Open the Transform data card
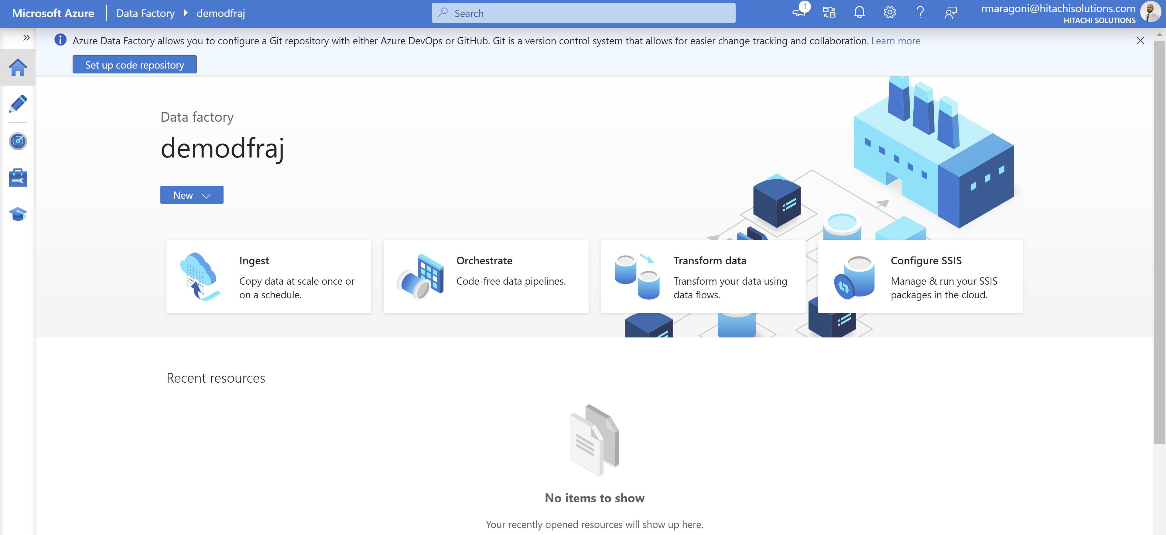Screen dimensions: 1166x535 pos(703,277)
